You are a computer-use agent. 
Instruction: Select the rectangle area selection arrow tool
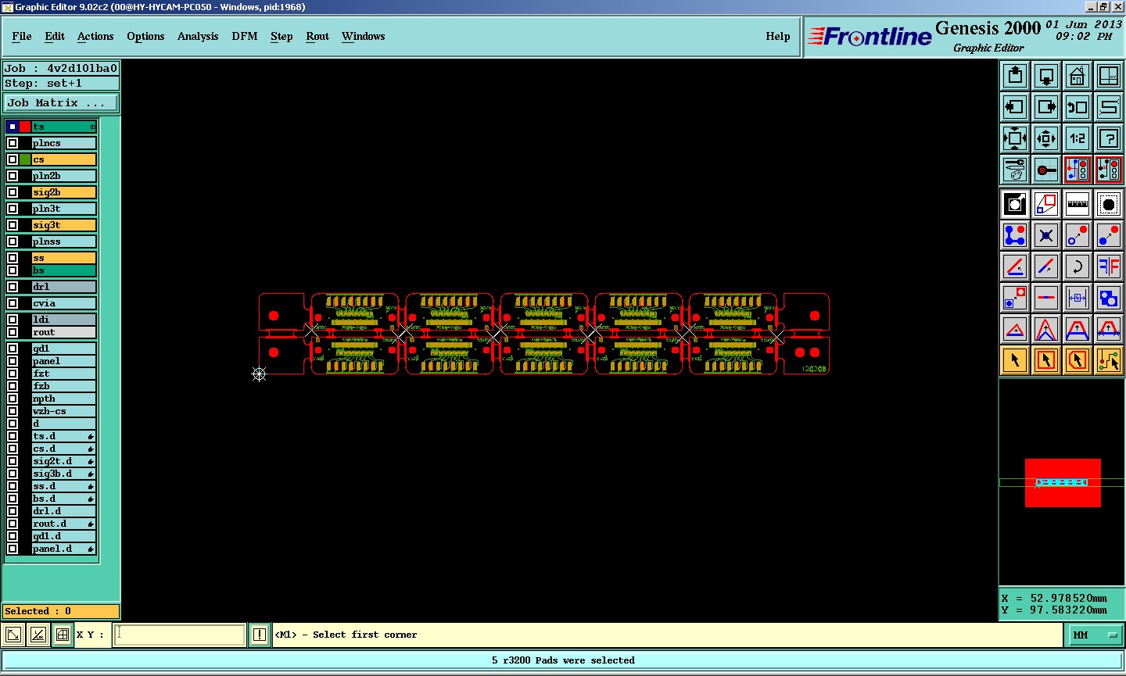tap(1046, 360)
